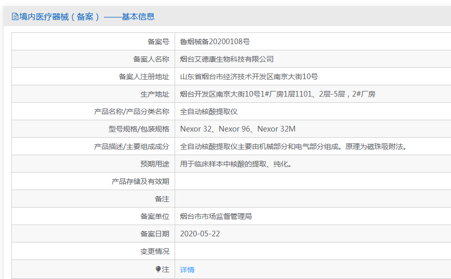Open the 详情 link
451x279 pixels.
pos(187,270)
